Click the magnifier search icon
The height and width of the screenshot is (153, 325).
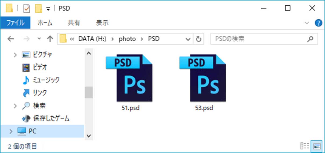[310, 39]
